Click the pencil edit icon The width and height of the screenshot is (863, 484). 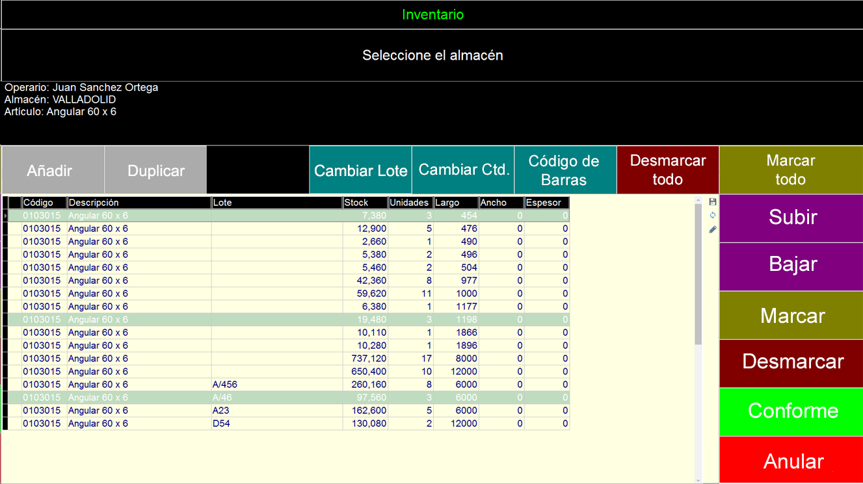click(713, 229)
